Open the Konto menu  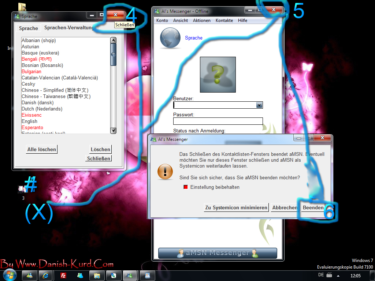[162, 20]
